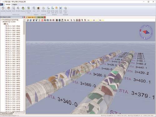Screen dimensions: 156x117
Task: Switch to the second ribbon tab
Action: (15, 4)
